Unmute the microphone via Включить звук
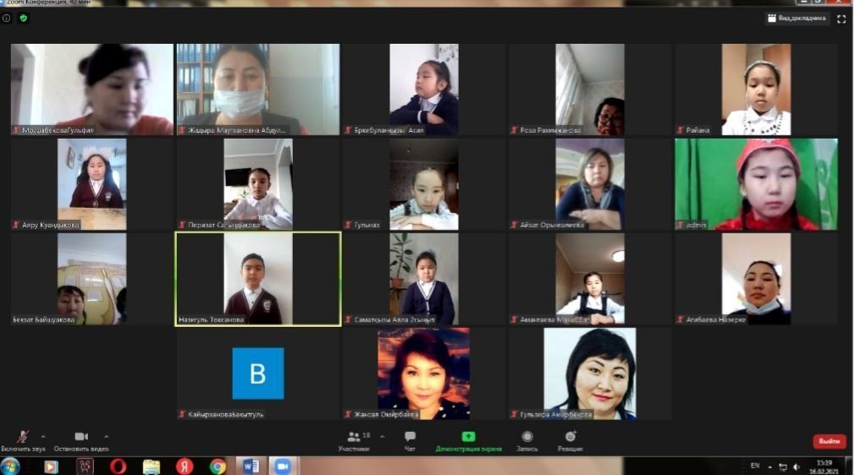Image resolution: width=856 pixels, height=475 pixels. 23,440
